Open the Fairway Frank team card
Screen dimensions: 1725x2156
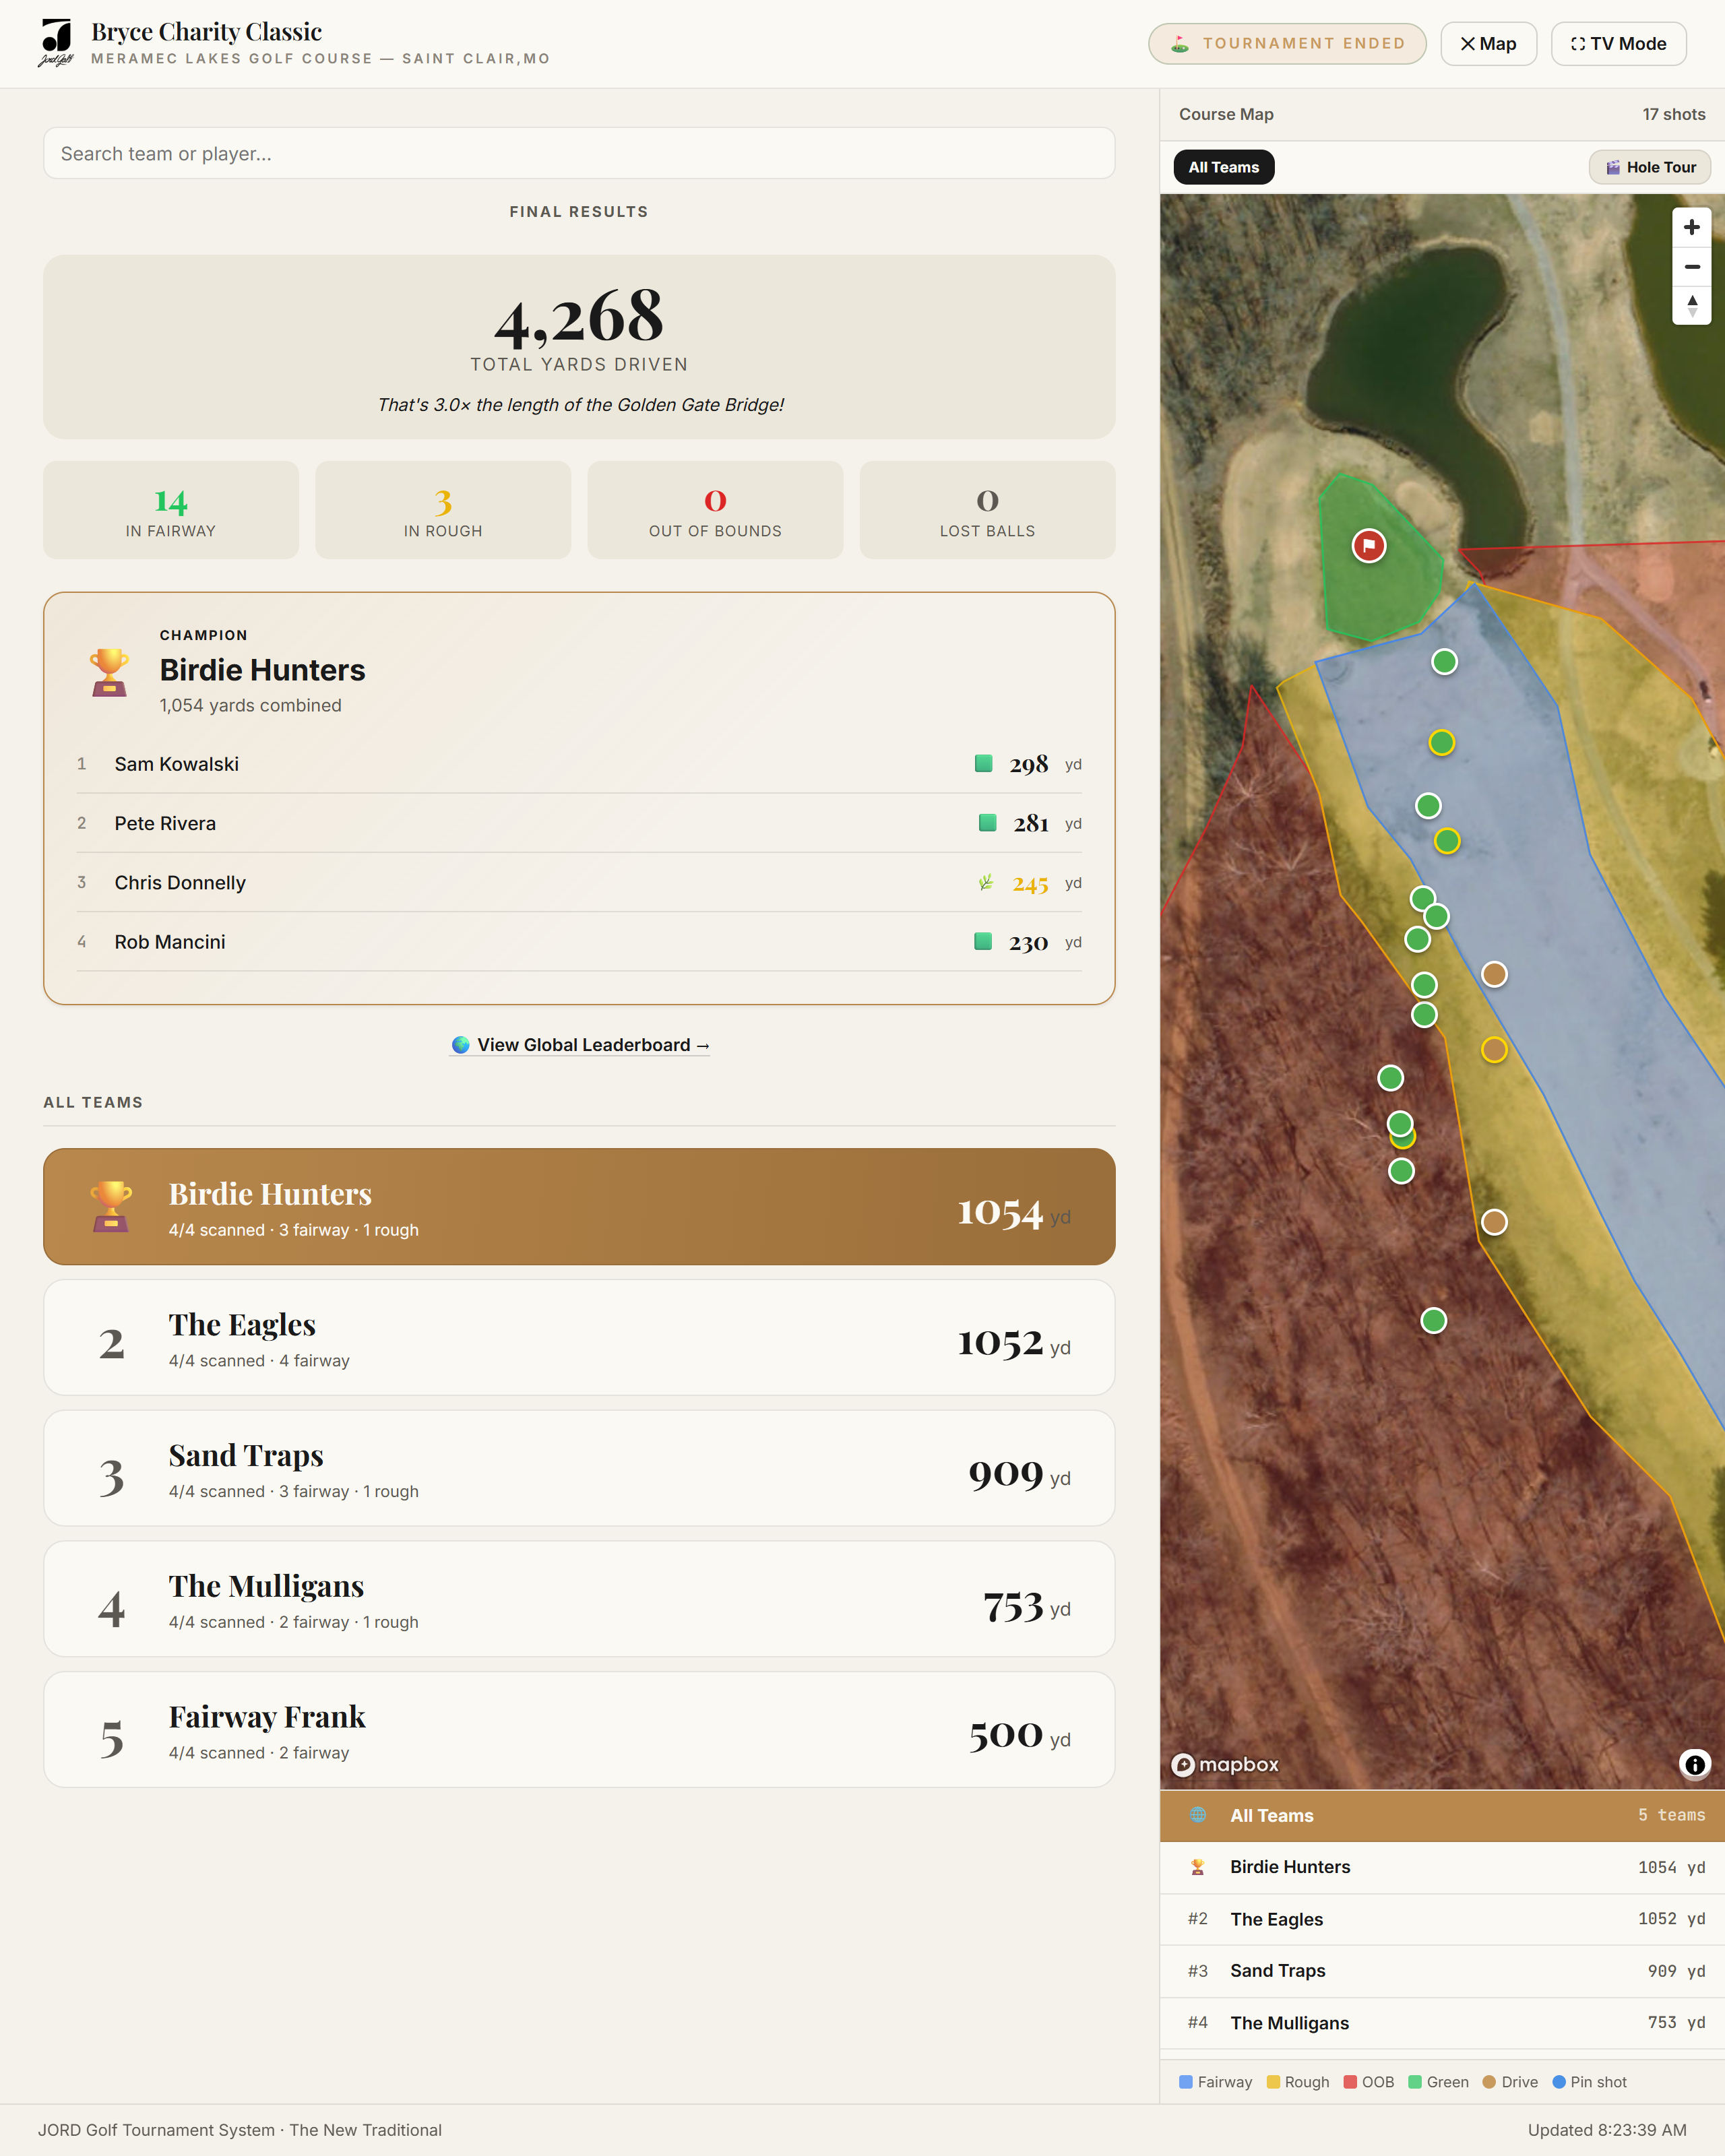579,1729
